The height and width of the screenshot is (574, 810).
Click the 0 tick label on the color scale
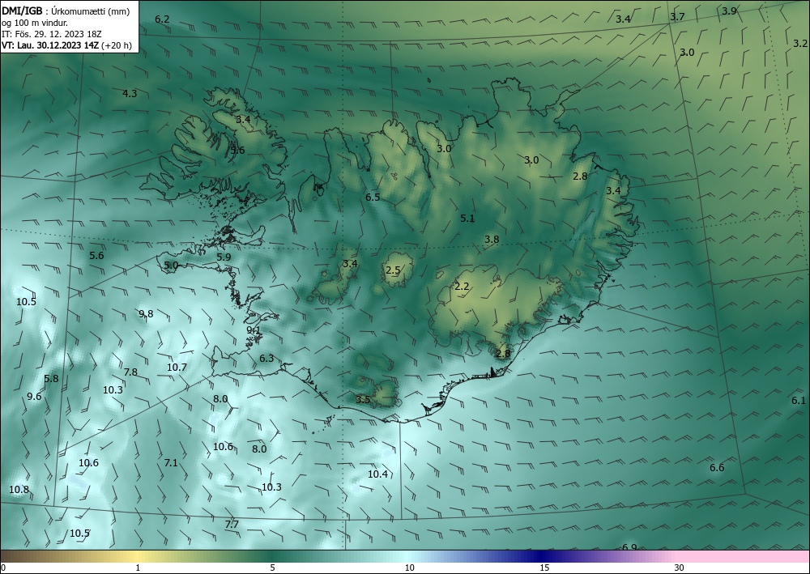point(3,568)
